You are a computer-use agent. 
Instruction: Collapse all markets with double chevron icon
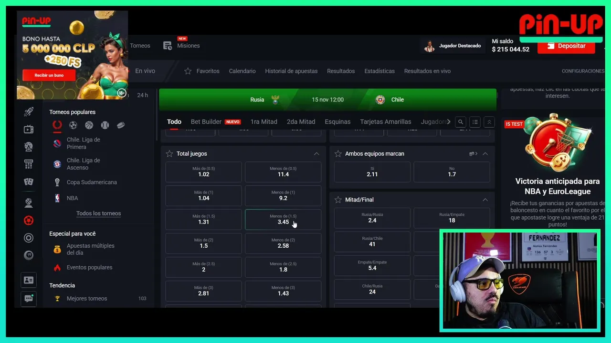pyautogui.click(x=489, y=122)
